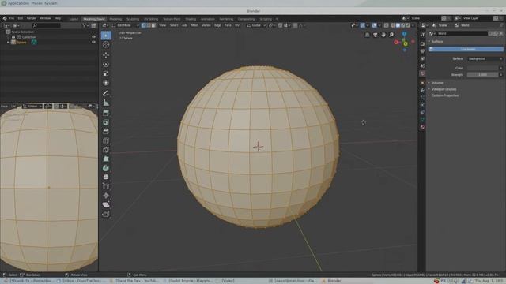Screen dimensions: 506x284
Task: Open the Render properties tab
Action: pyautogui.click(x=422, y=43)
